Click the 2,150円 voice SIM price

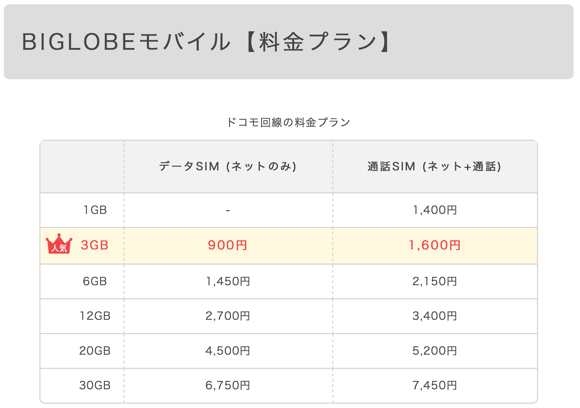[x=435, y=281]
